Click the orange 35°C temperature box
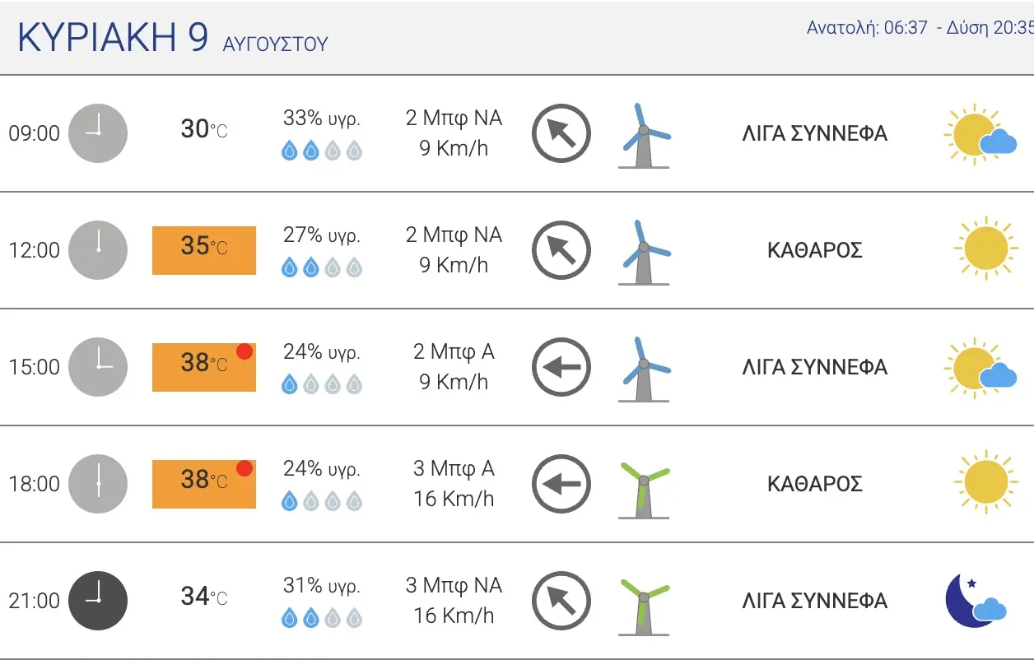Screen dimensions: 1034x660 [x=204, y=250]
